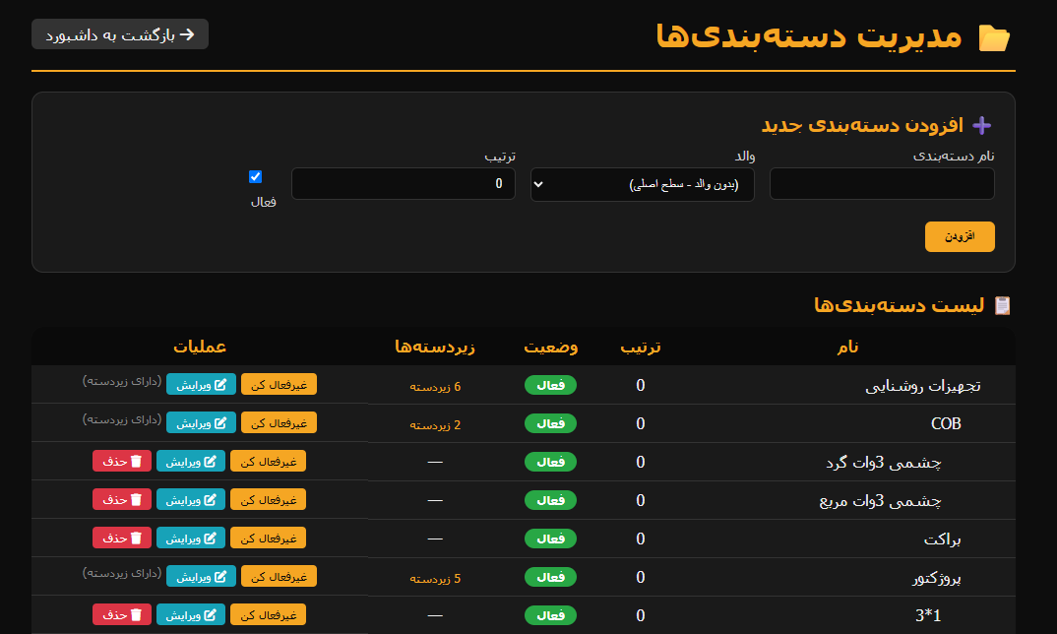Image resolution: width=1057 pixels, height=634 pixels.
Task: Edit the پروژکتور category
Action: click(201, 577)
